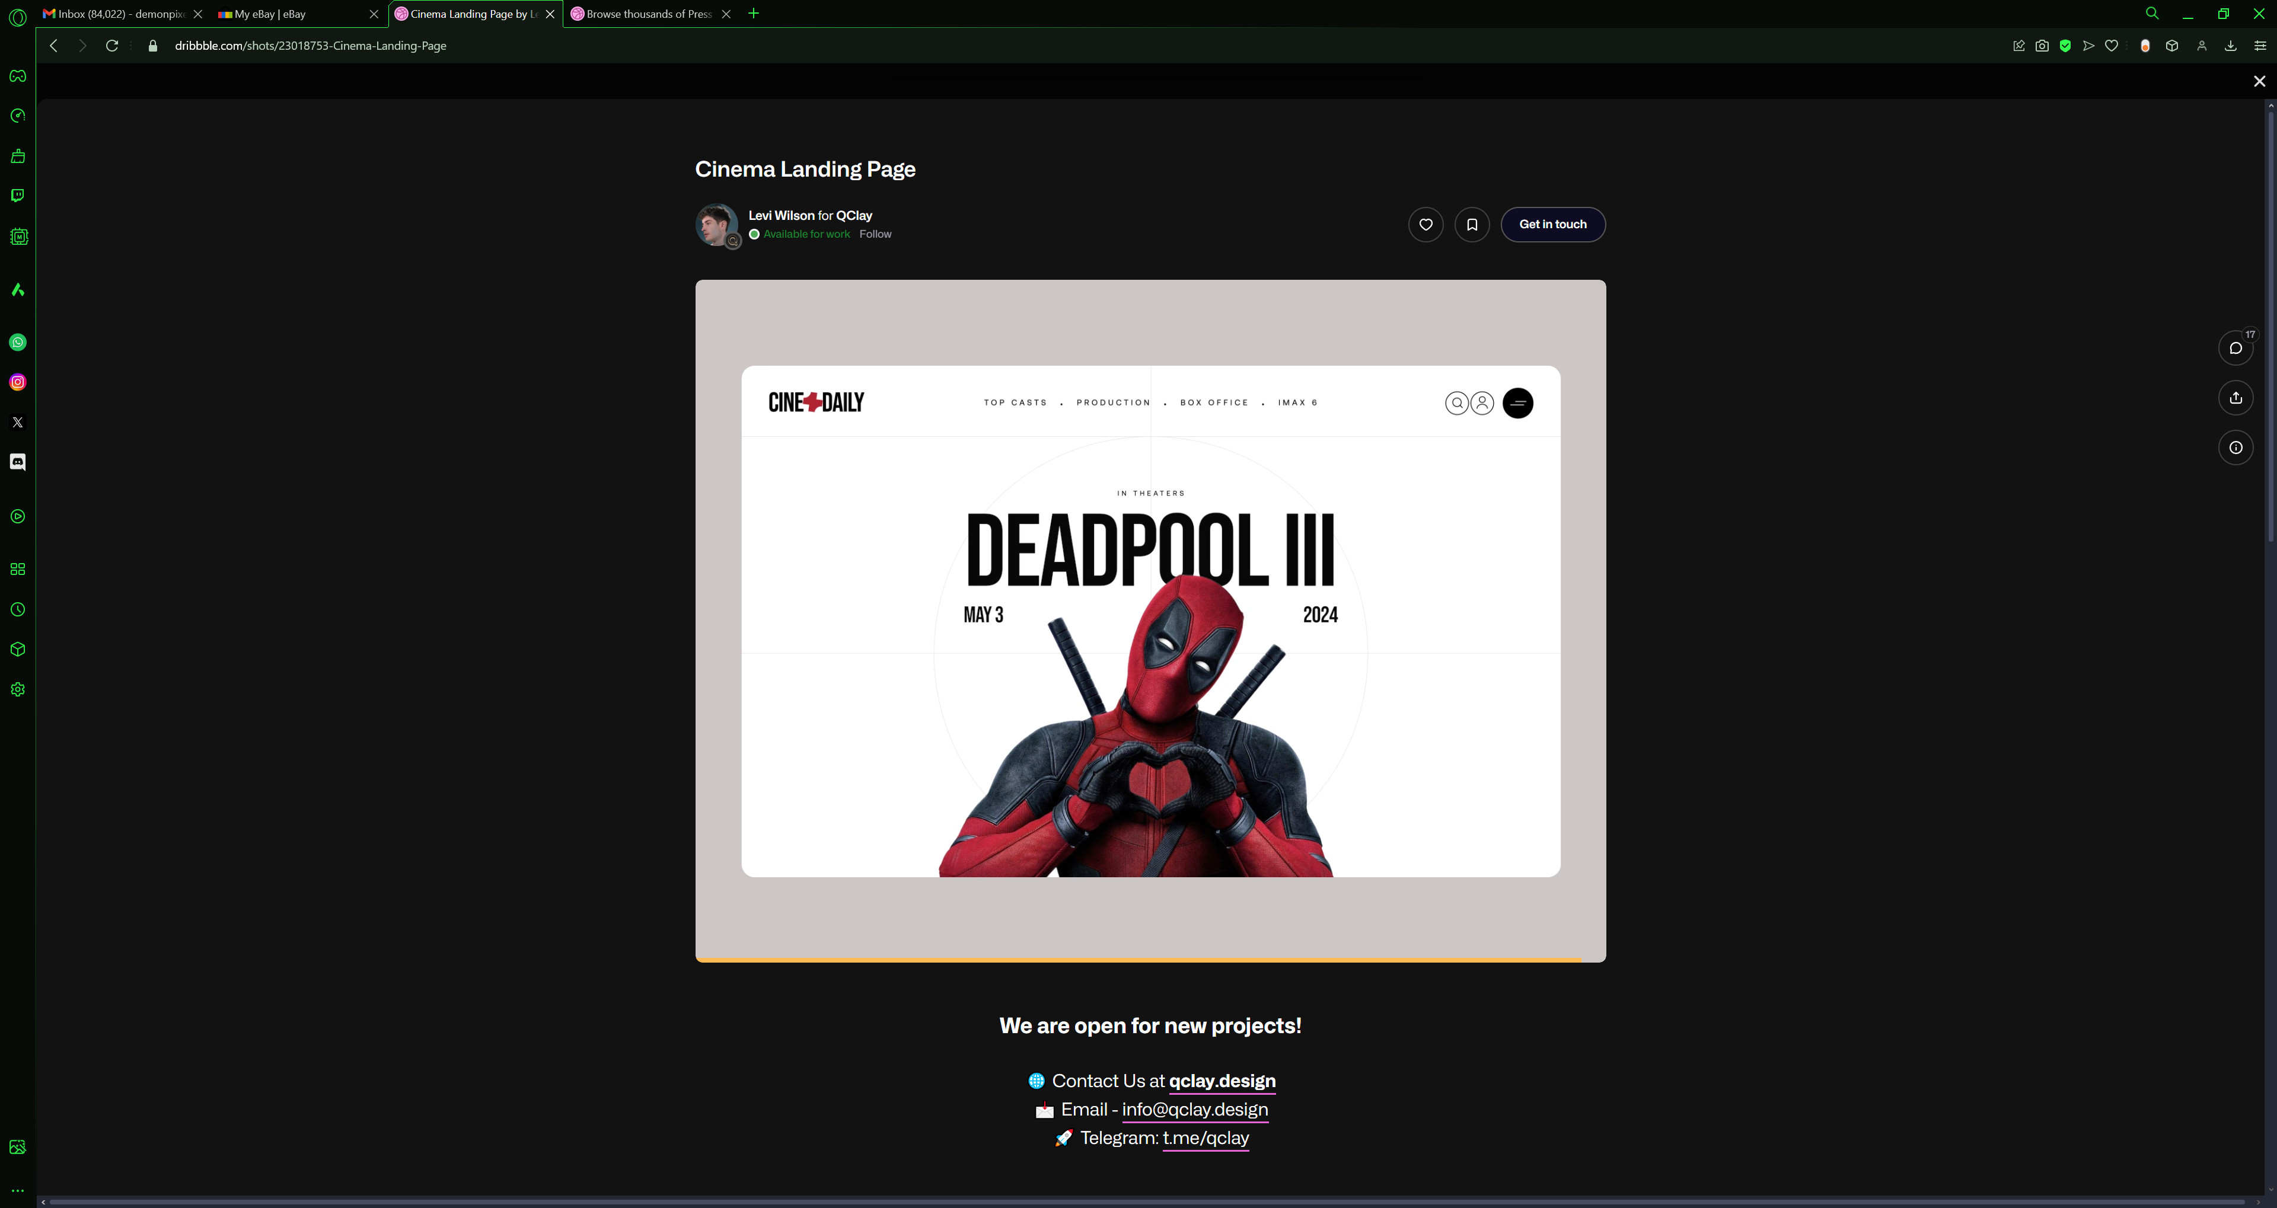Click Follow next to Available for work
This screenshot has width=2277, height=1208.
(875, 234)
